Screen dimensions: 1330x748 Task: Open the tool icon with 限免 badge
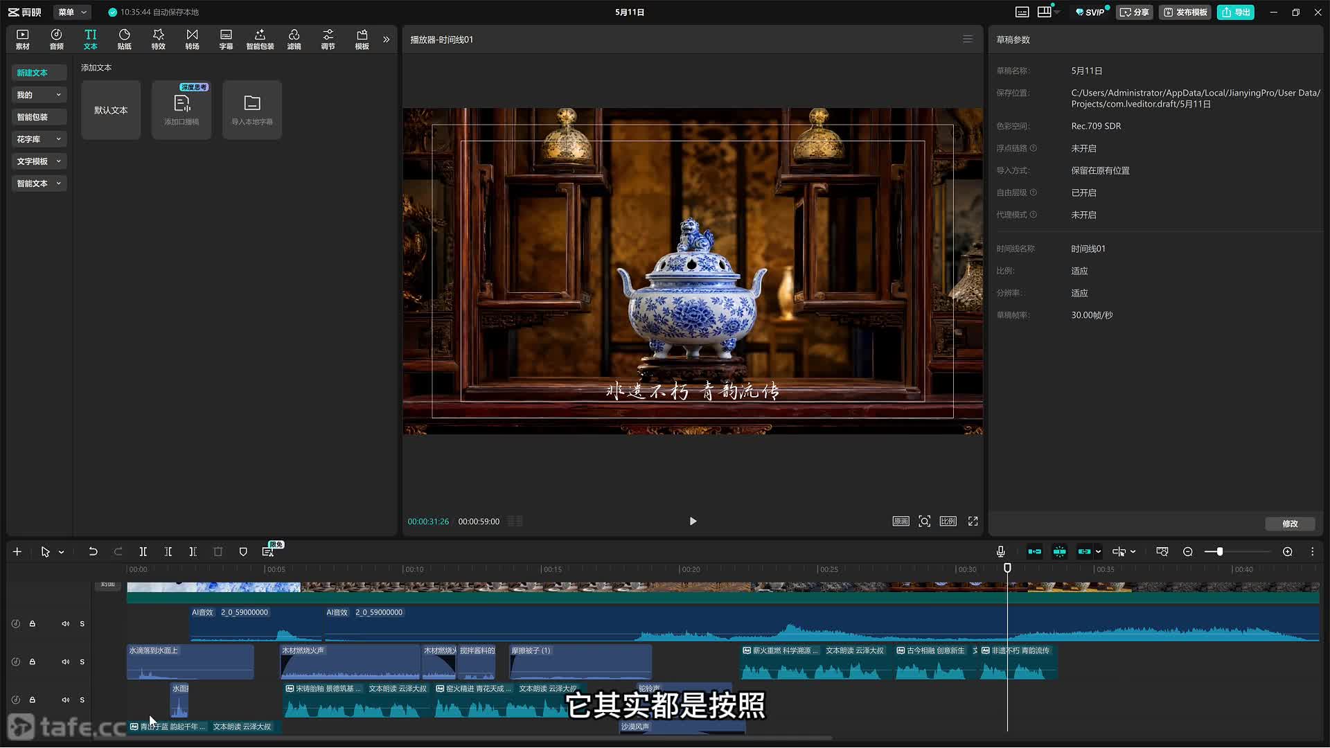pyautogui.click(x=269, y=551)
